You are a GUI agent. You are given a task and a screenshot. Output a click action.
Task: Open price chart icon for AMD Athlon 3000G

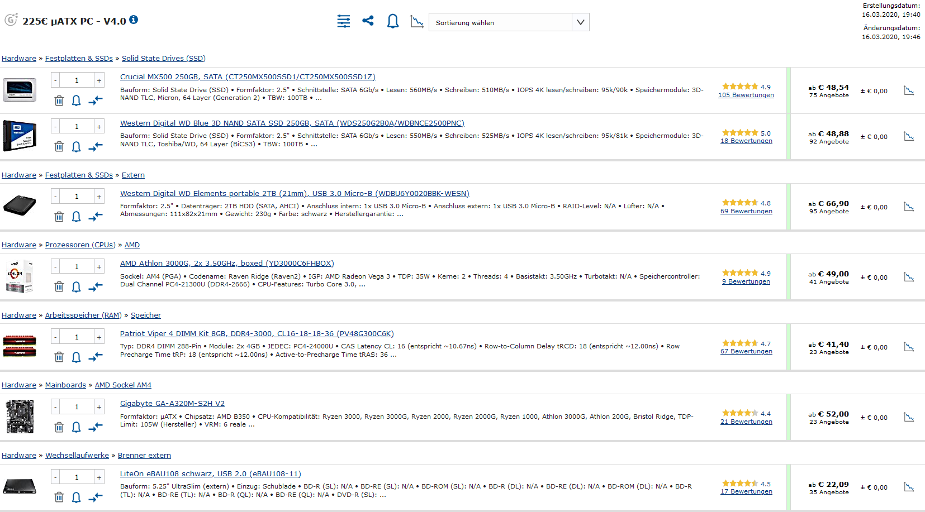click(909, 277)
